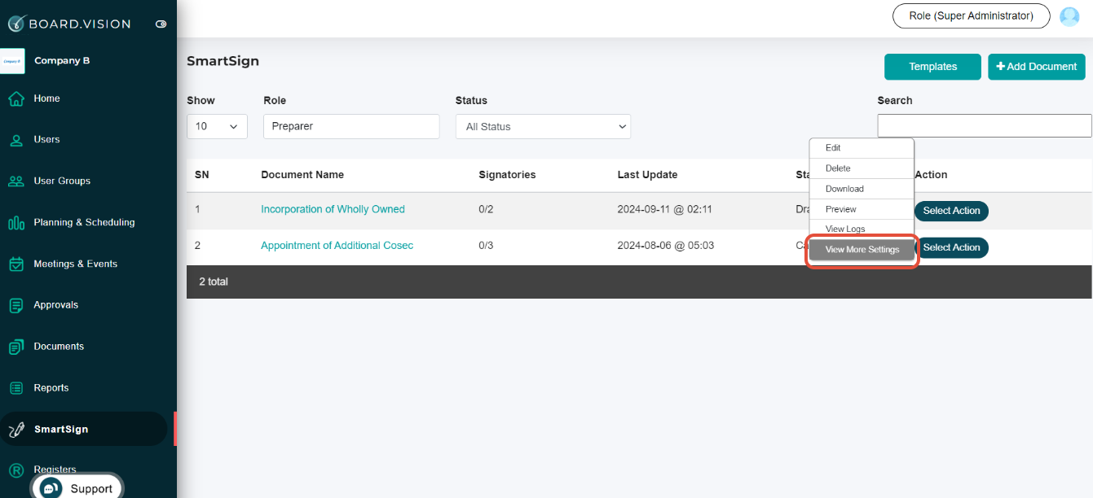Open the All Status dropdown
Screen dimensions: 1093x498
coord(543,126)
